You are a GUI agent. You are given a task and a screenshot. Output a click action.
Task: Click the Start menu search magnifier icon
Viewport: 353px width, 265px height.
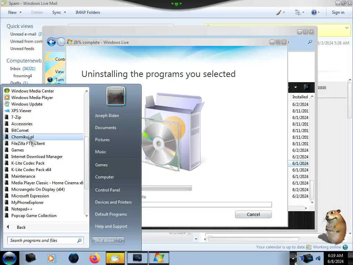[80, 241]
